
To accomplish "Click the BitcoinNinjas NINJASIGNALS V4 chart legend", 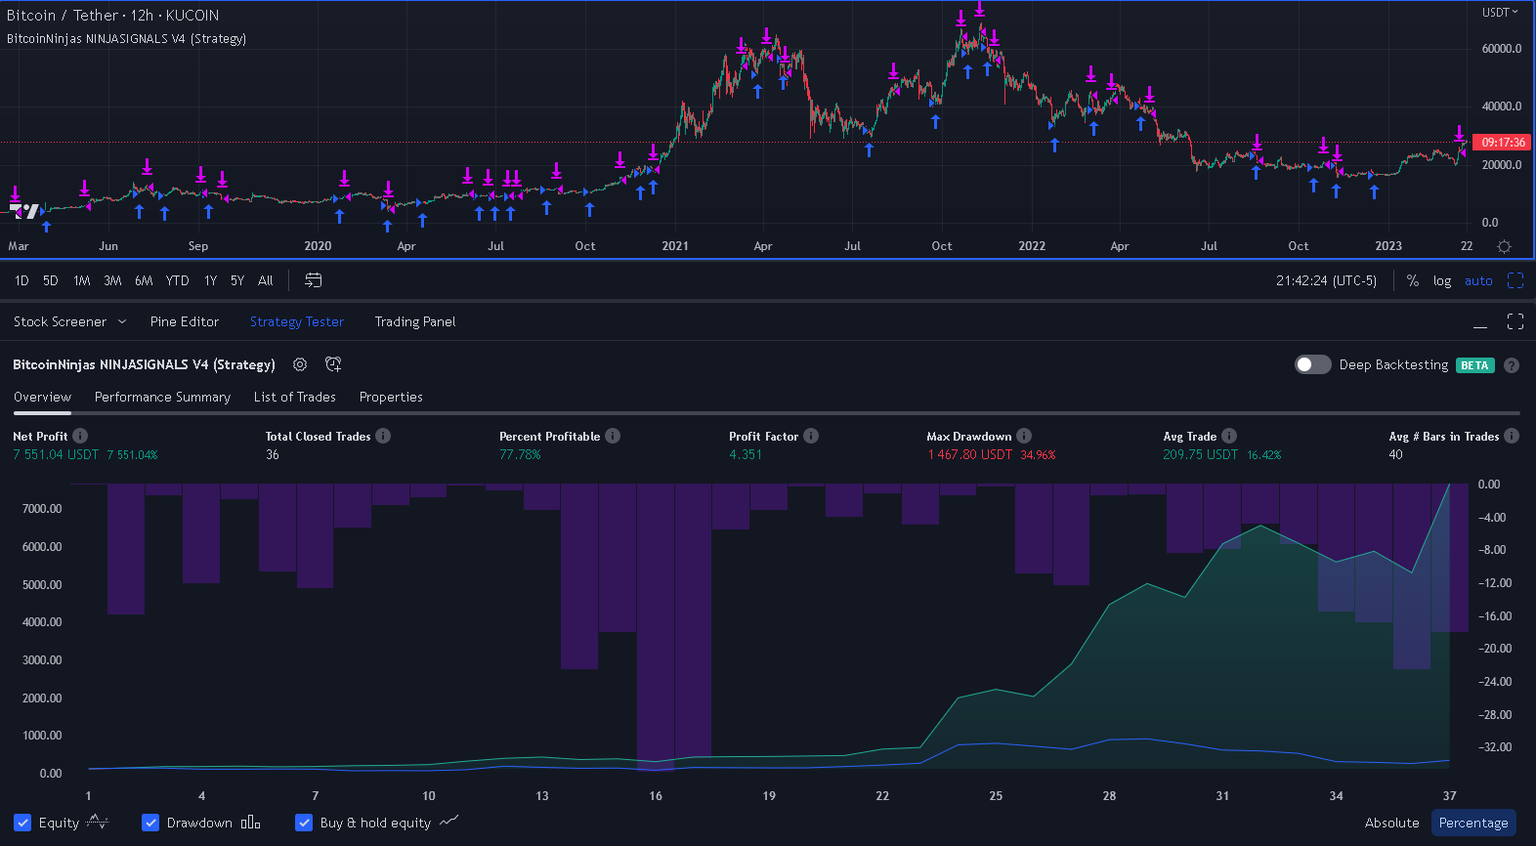I will coord(126,39).
